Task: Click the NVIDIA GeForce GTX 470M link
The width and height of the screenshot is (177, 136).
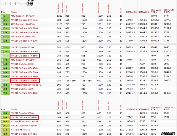Action: pyautogui.click(x=25, y=68)
